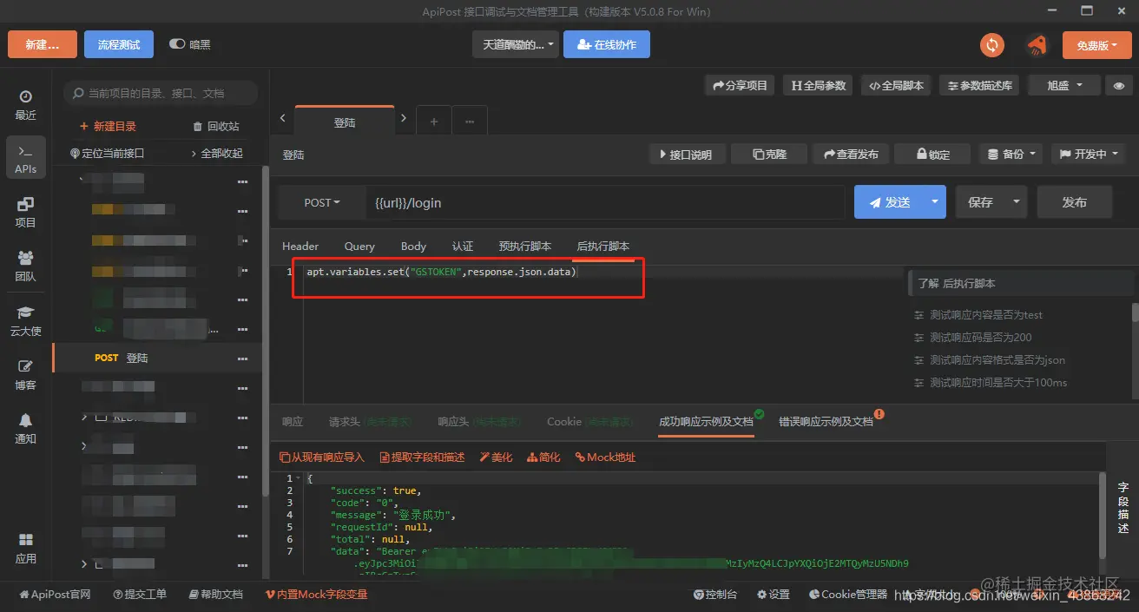
Task: Click the orange sync refresh icon
Action: (x=992, y=45)
